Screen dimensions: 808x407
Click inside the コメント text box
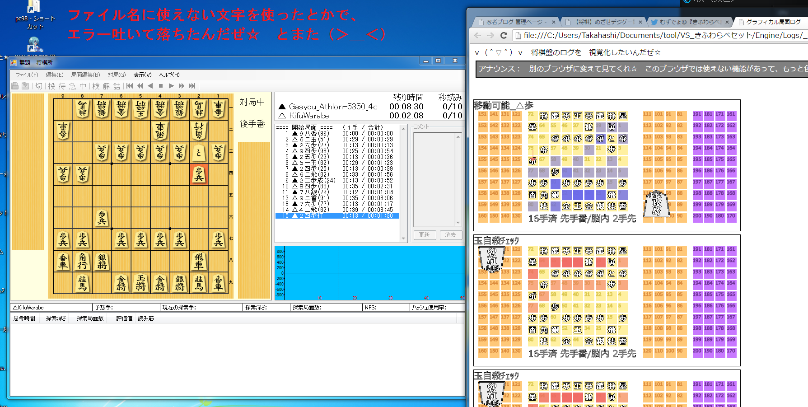click(x=434, y=179)
